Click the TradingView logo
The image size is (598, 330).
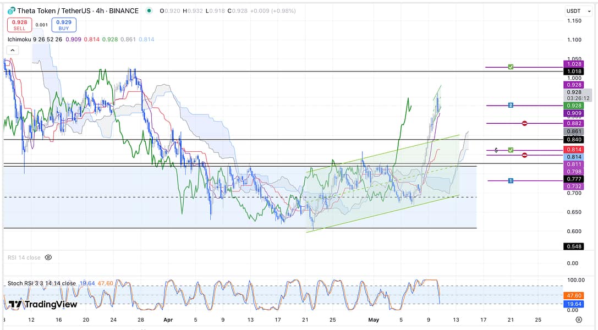click(x=43, y=304)
